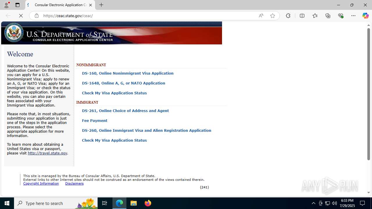Click the IMMIGRANT section heading
372x209 pixels.
pos(87,102)
